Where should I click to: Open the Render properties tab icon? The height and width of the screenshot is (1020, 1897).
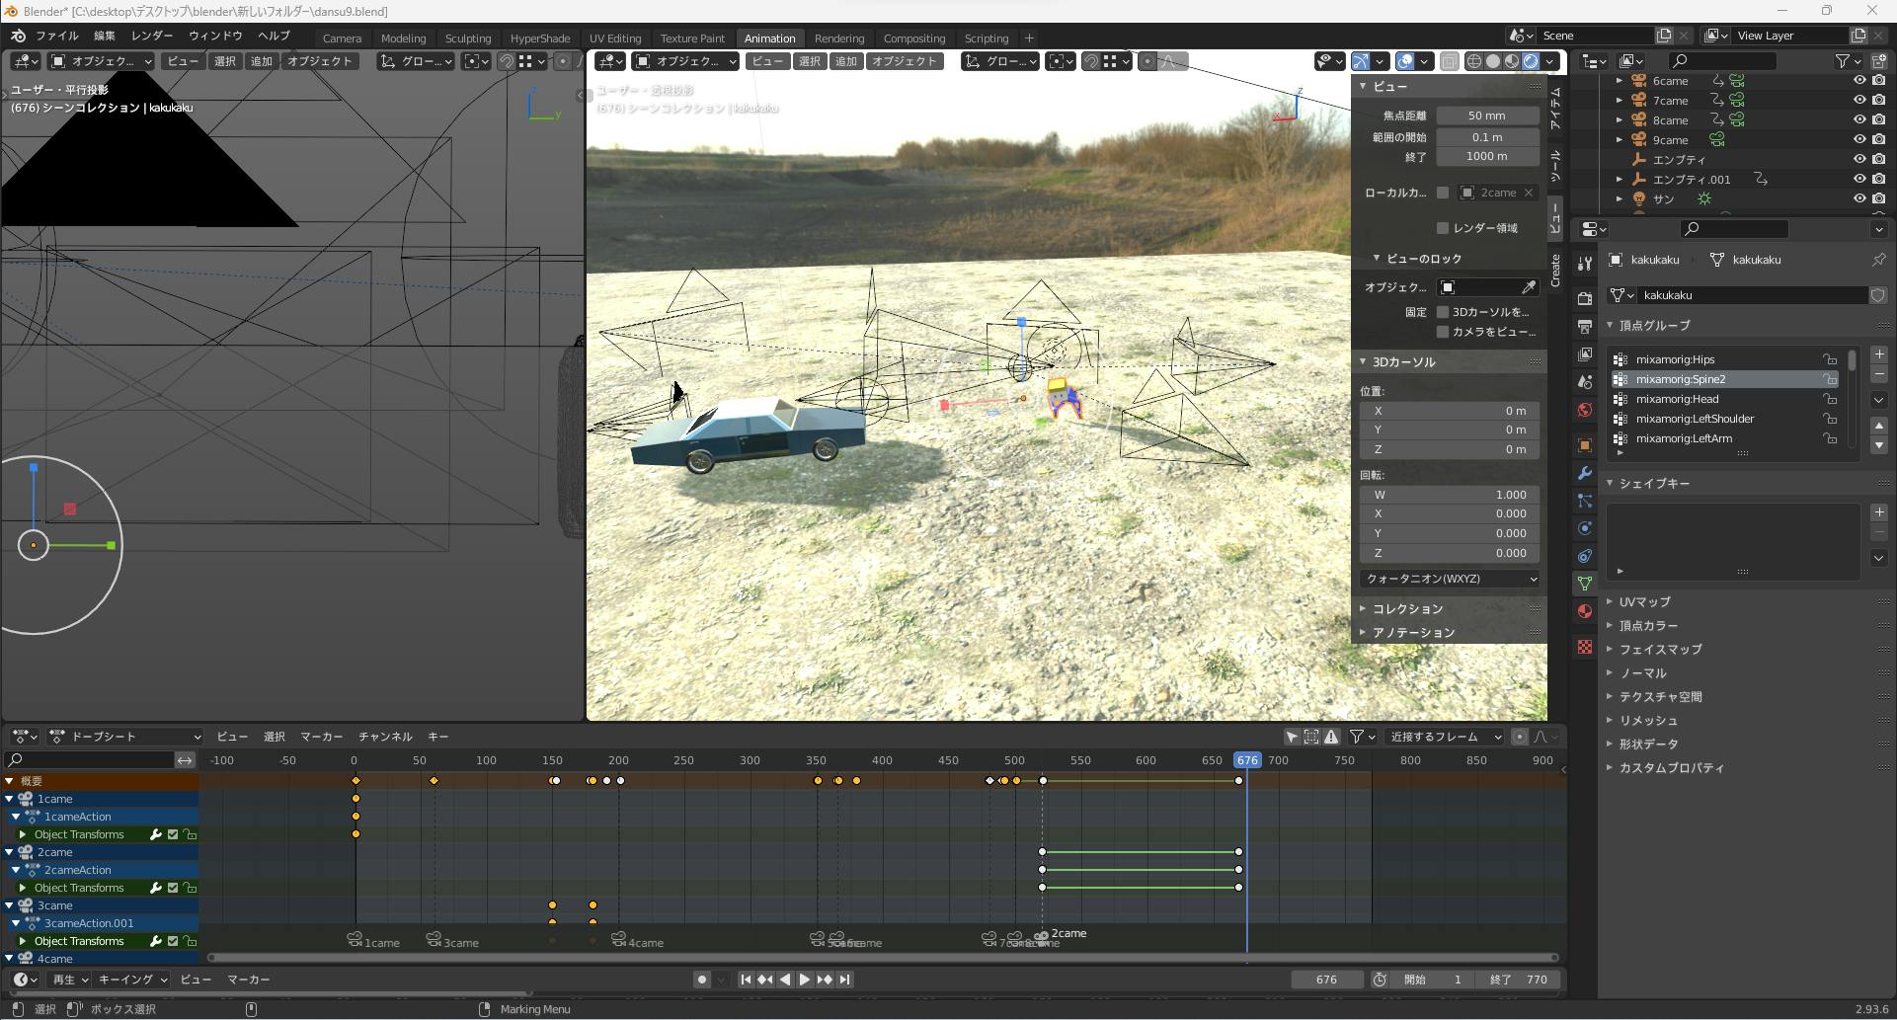(1585, 298)
